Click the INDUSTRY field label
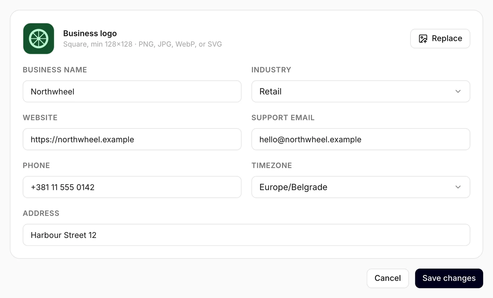Image resolution: width=493 pixels, height=298 pixels. (x=271, y=70)
